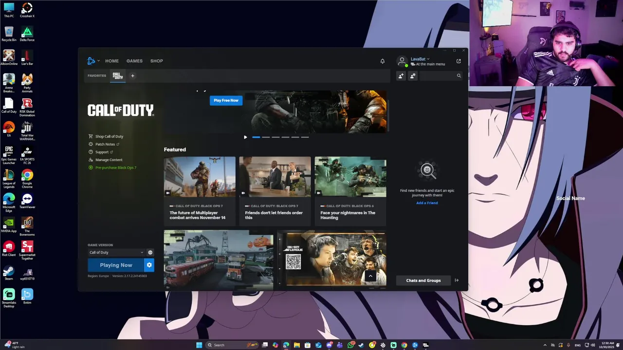
Task: Open Friends order this featured card
Action: coord(275,191)
